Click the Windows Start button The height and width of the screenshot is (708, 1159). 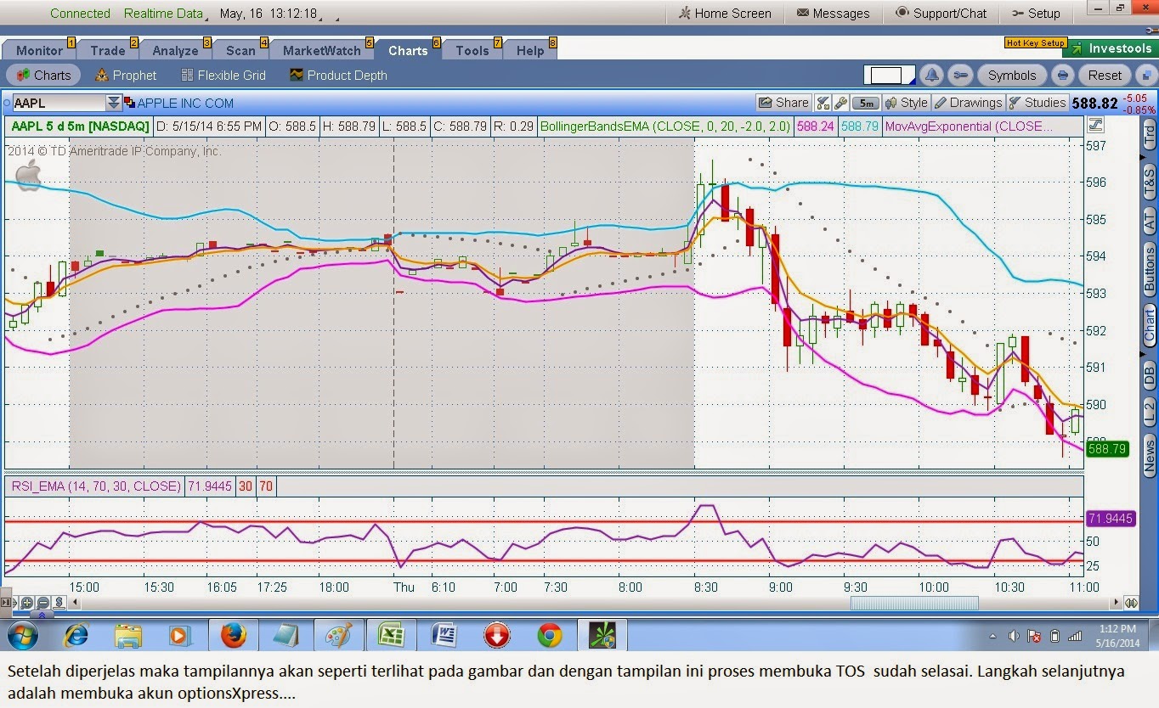tap(22, 635)
